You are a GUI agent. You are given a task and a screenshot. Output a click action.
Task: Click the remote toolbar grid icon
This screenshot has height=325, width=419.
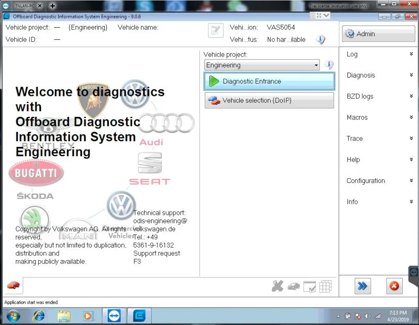click(x=313, y=15)
